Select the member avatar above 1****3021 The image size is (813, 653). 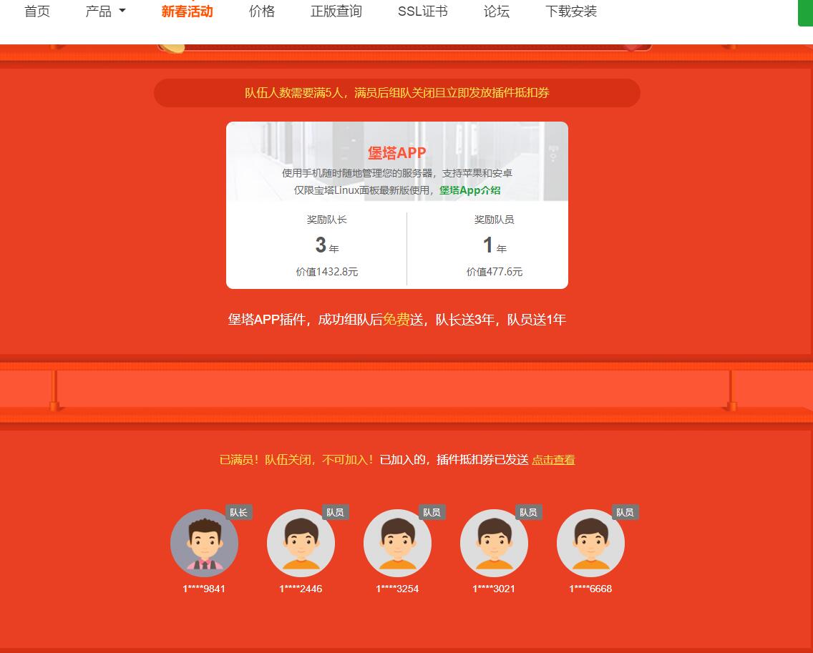coord(494,543)
